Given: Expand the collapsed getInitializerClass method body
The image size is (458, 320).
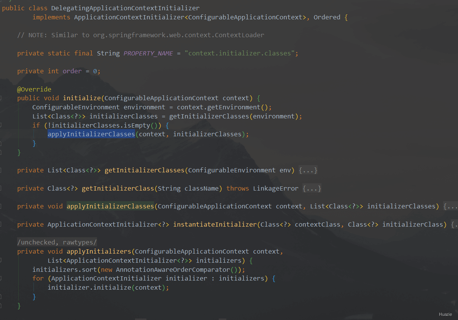Looking at the screenshot, I should coord(312,188).
